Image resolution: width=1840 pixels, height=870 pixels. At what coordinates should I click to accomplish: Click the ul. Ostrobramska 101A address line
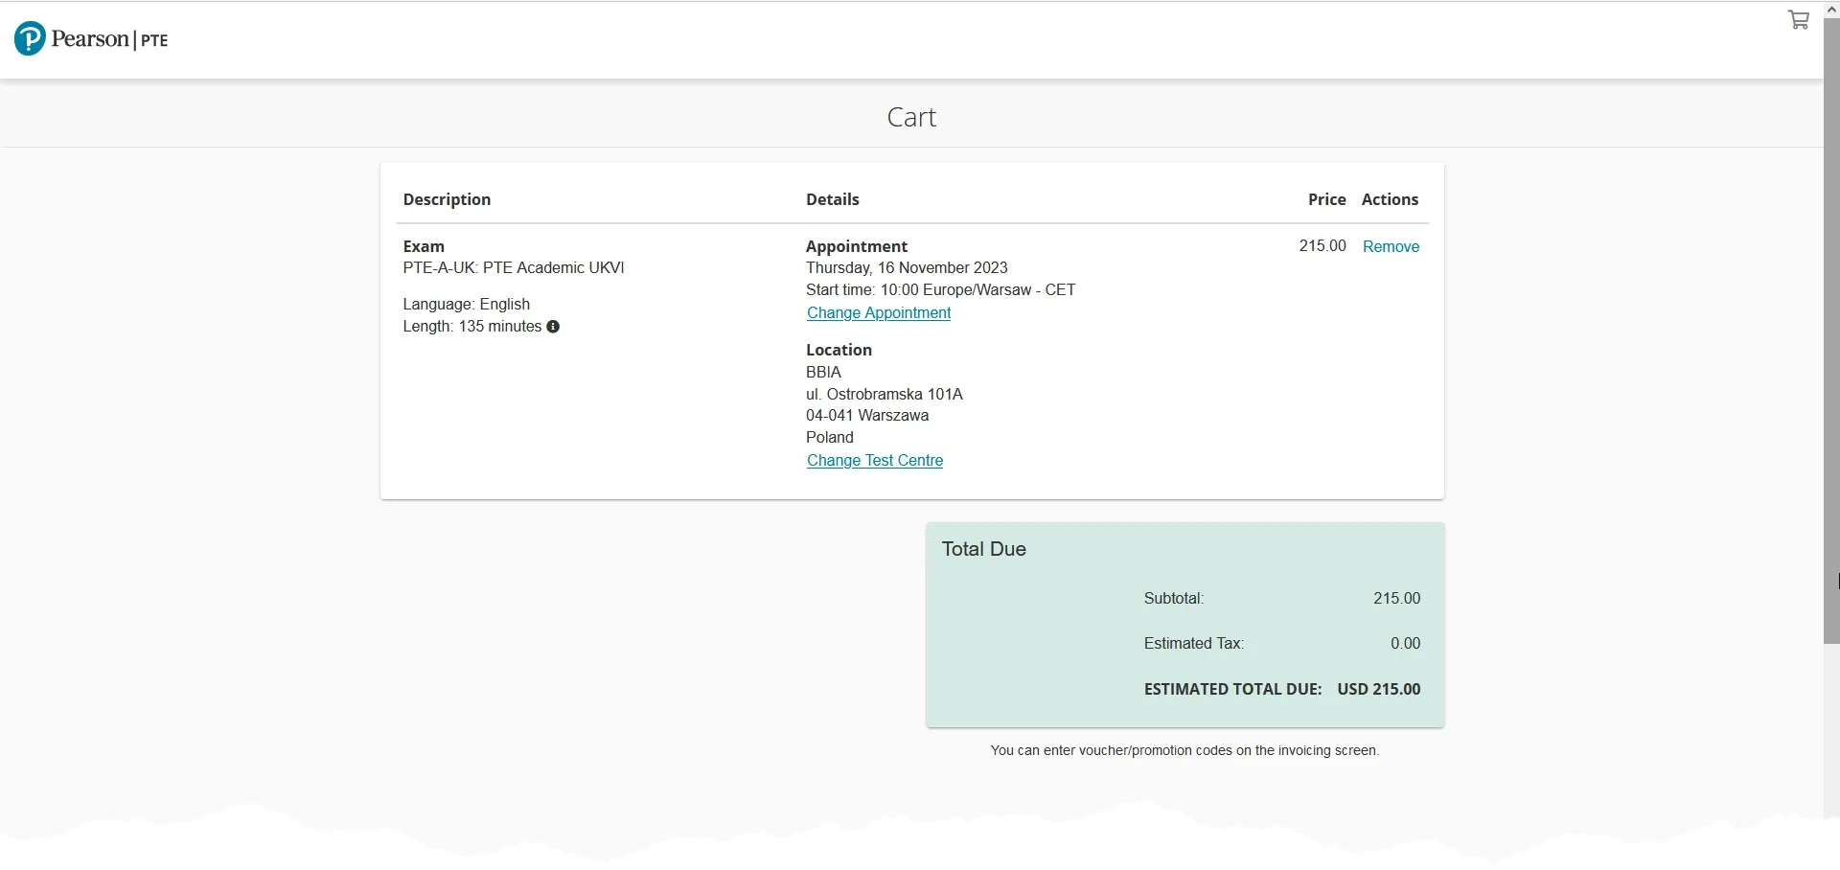tap(884, 395)
